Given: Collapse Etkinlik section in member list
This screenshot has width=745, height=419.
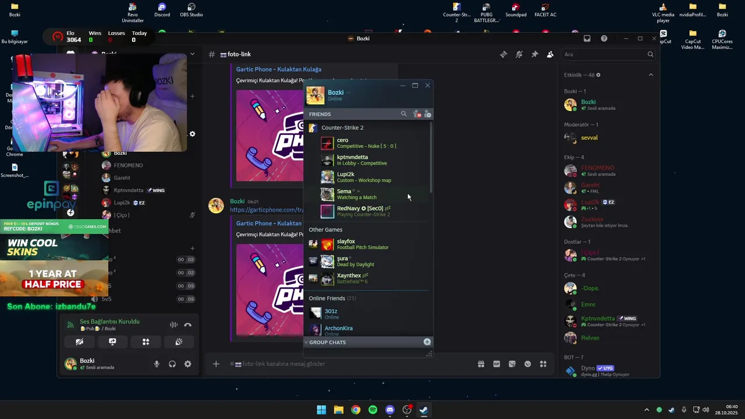Looking at the screenshot, I should pyautogui.click(x=651, y=74).
